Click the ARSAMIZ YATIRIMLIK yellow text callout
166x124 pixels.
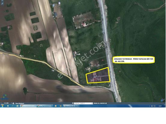click(x=134, y=60)
